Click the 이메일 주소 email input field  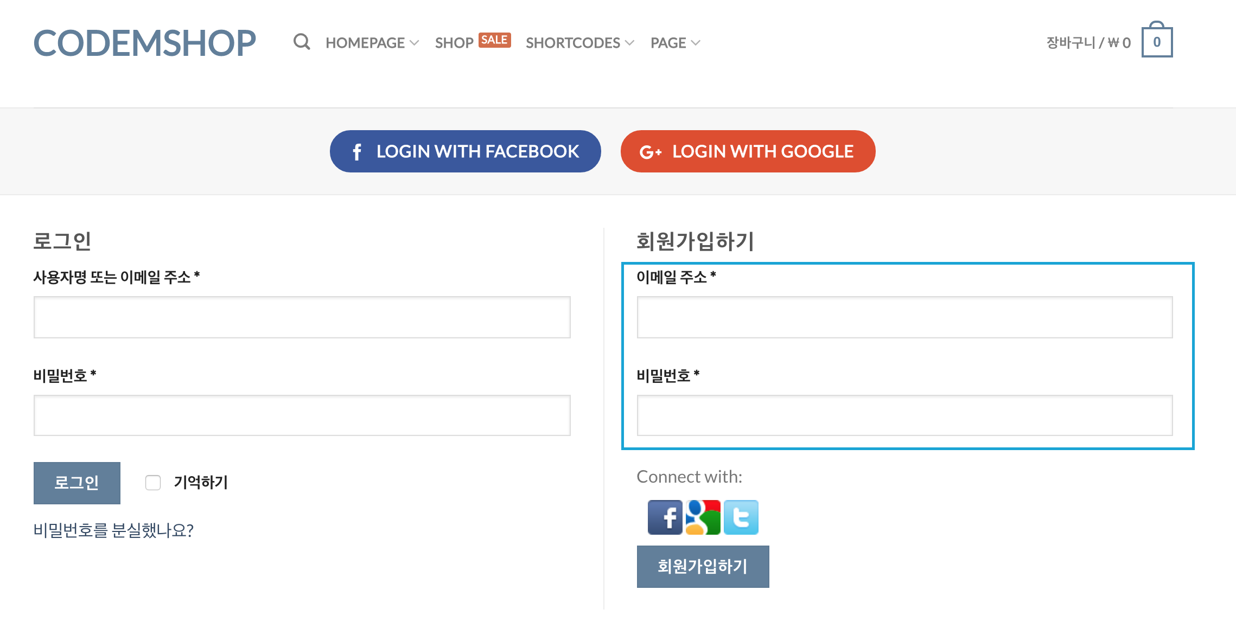point(904,317)
